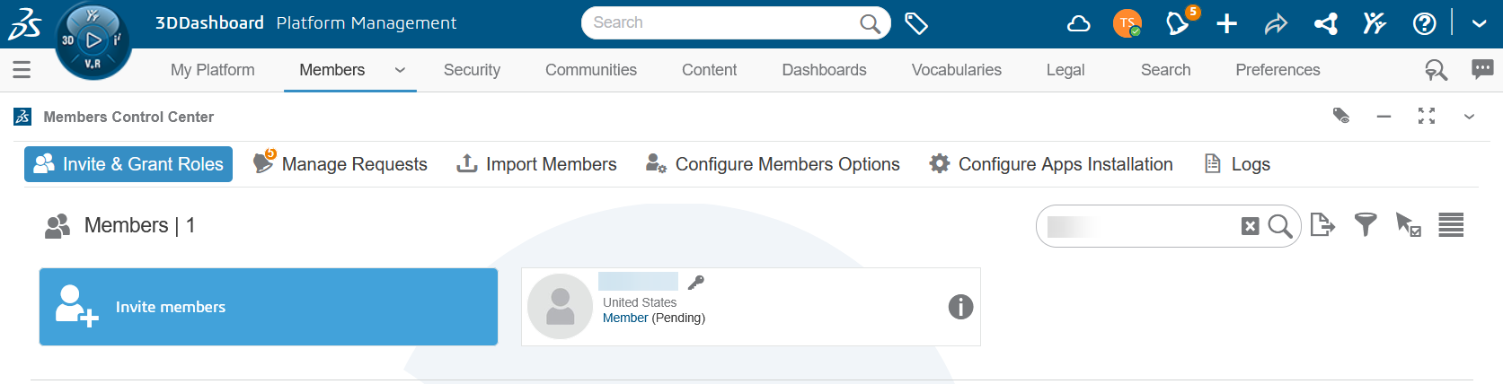Open Configure Members Options
This screenshot has width=1503, height=384.
(773, 164)
